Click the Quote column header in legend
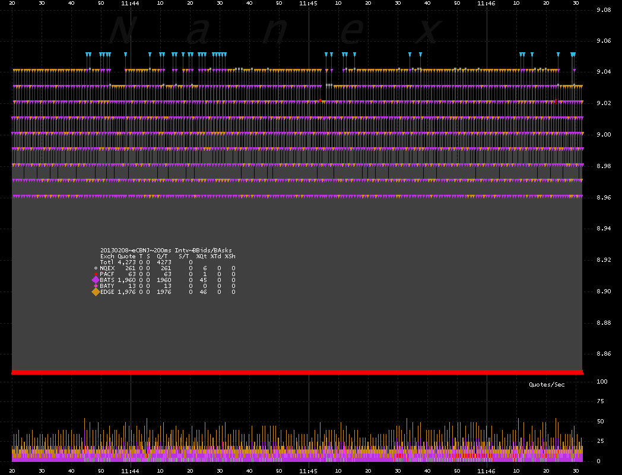Image resolution: width=622 pixels, height=475 pixels. (x=126, y=256)
